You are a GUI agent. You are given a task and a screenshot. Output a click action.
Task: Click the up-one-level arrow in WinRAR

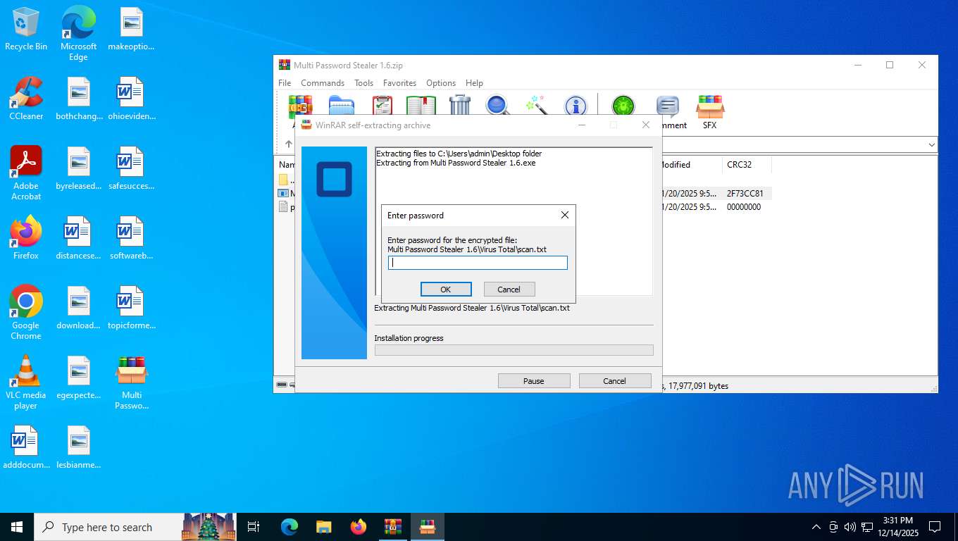pos(288,144)
